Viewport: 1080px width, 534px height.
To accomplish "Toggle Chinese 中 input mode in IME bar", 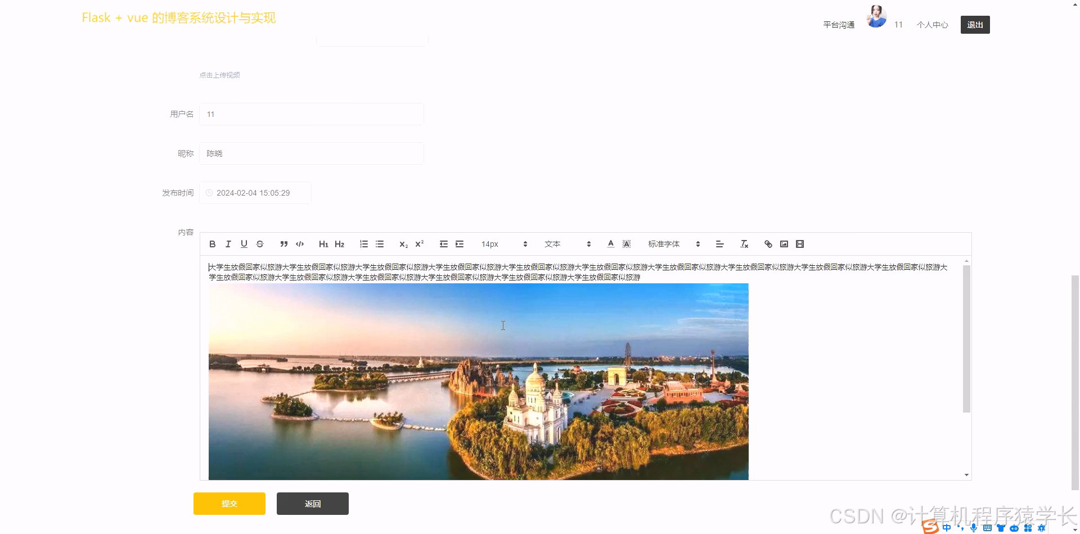I will [947, 528].
